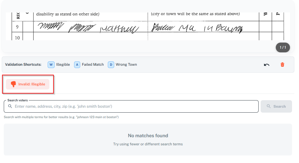
Task: Click the handwritten address in row 9
Action: tap(197, 28)
